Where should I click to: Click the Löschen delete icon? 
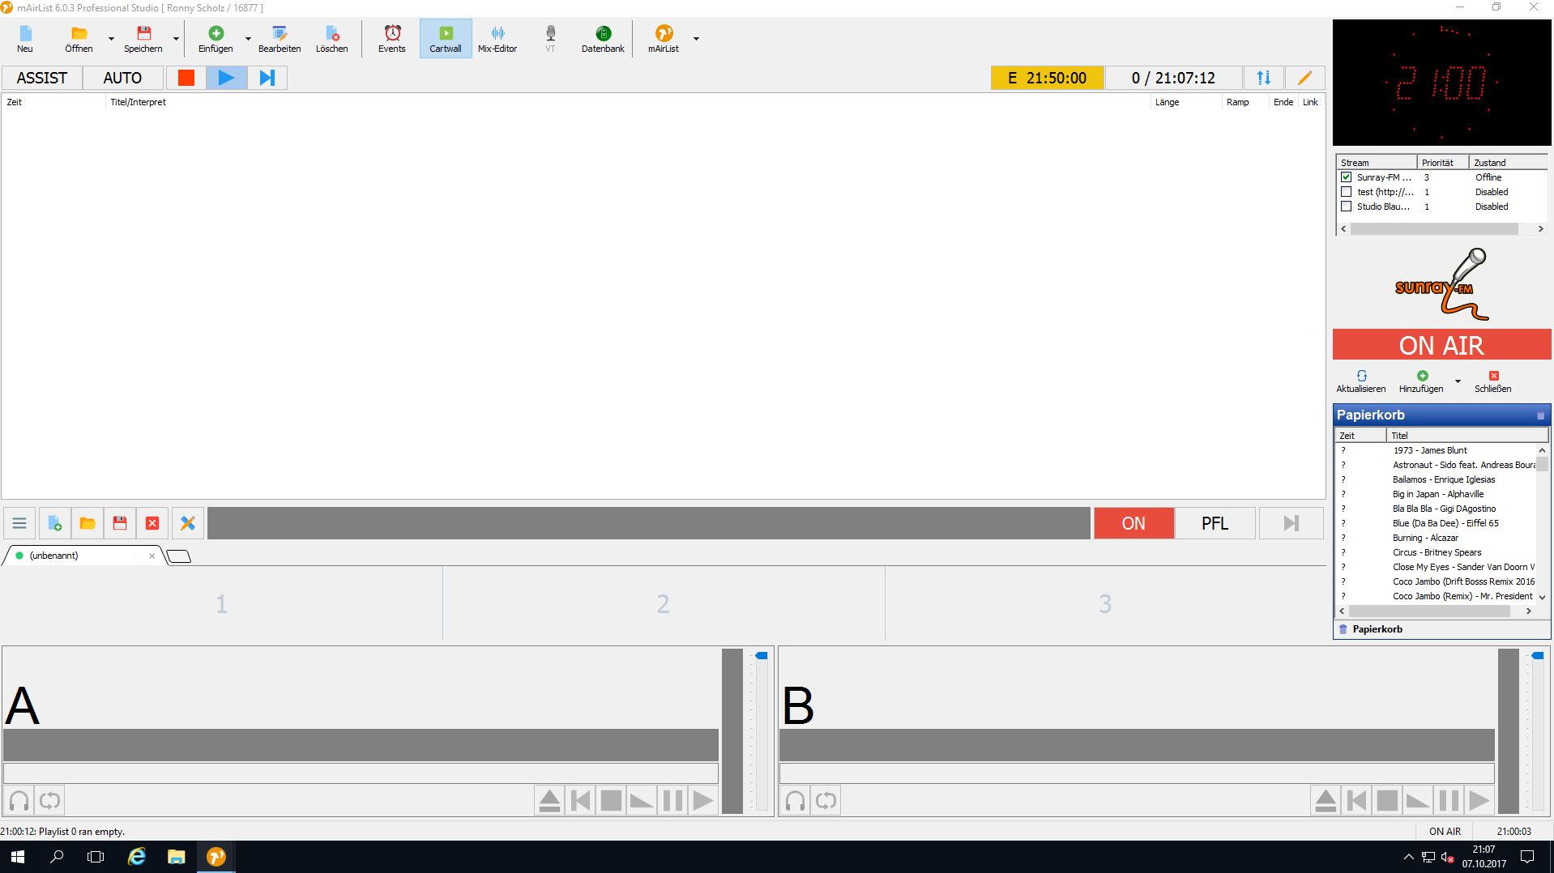coord(331,38)
